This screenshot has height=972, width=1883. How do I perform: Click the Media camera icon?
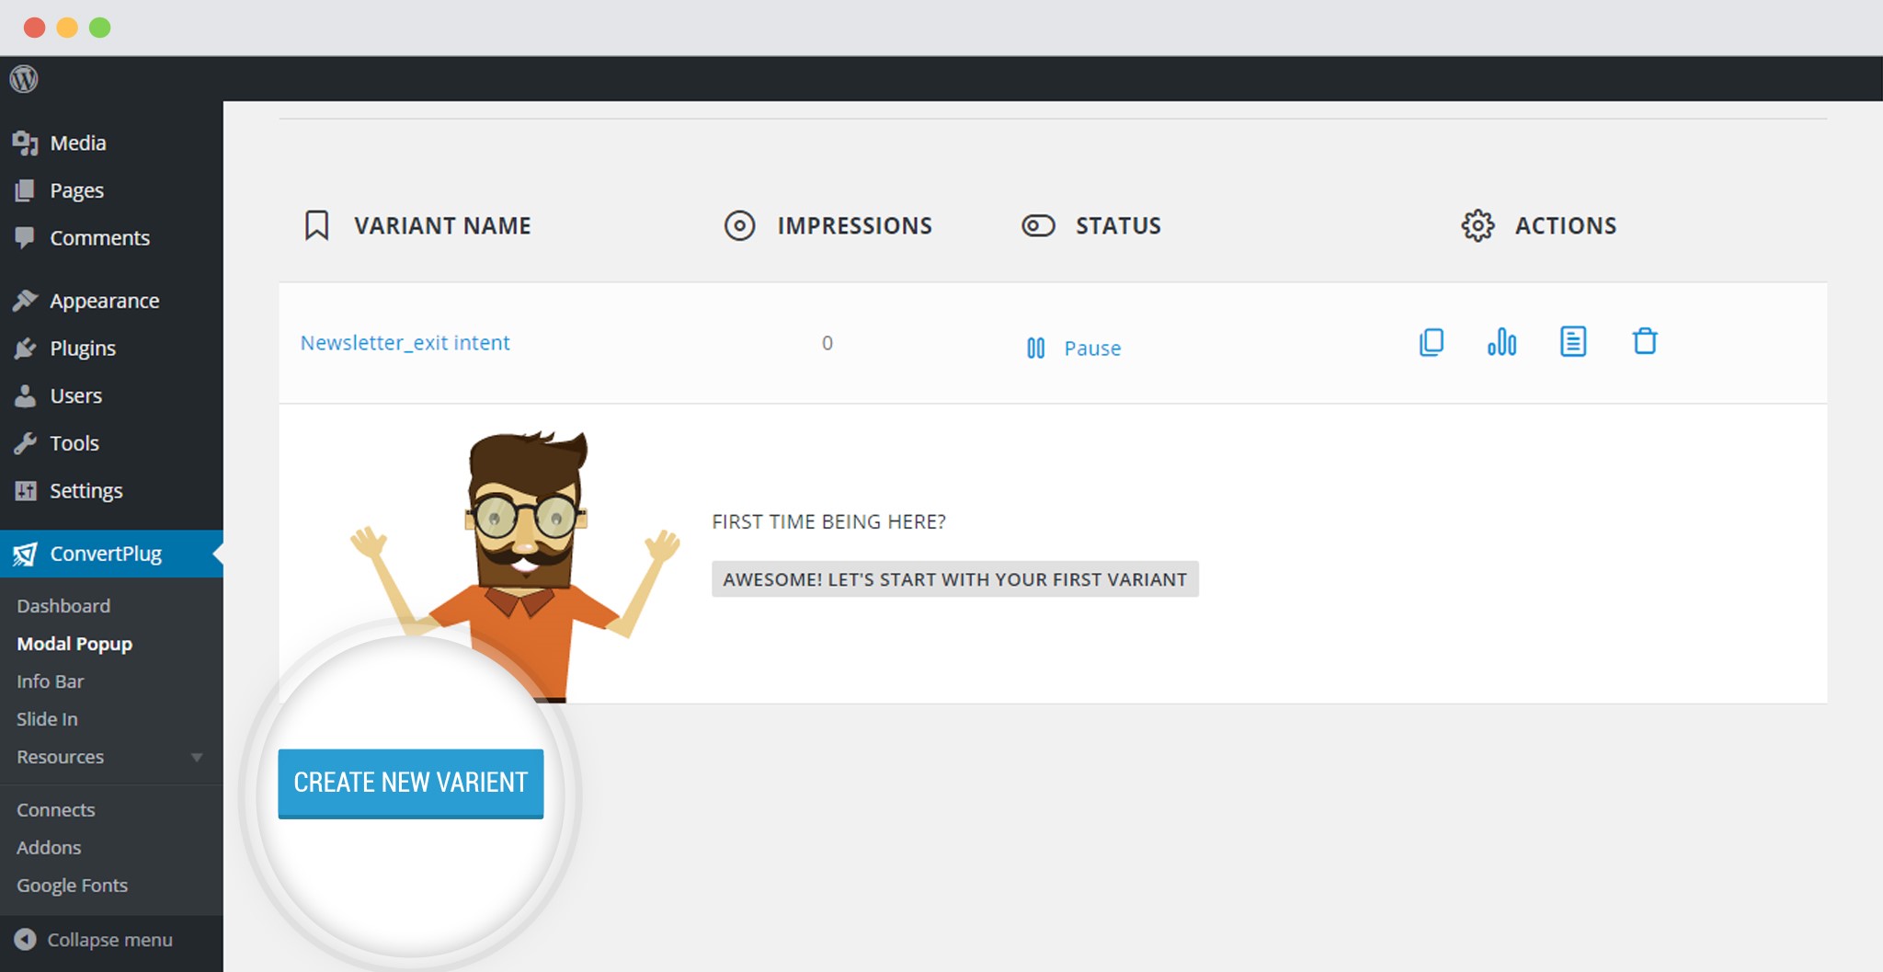click(26, 143)
